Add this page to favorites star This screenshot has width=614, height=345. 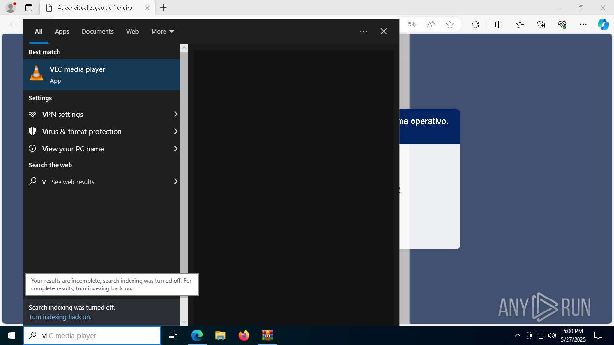coord(450,24)
